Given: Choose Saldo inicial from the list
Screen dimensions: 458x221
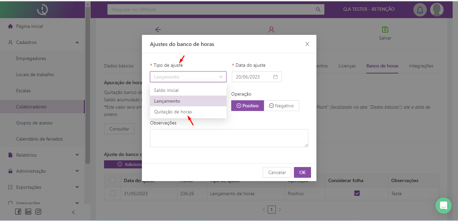Looking at the screenshot, I should (x=166, y=90).
